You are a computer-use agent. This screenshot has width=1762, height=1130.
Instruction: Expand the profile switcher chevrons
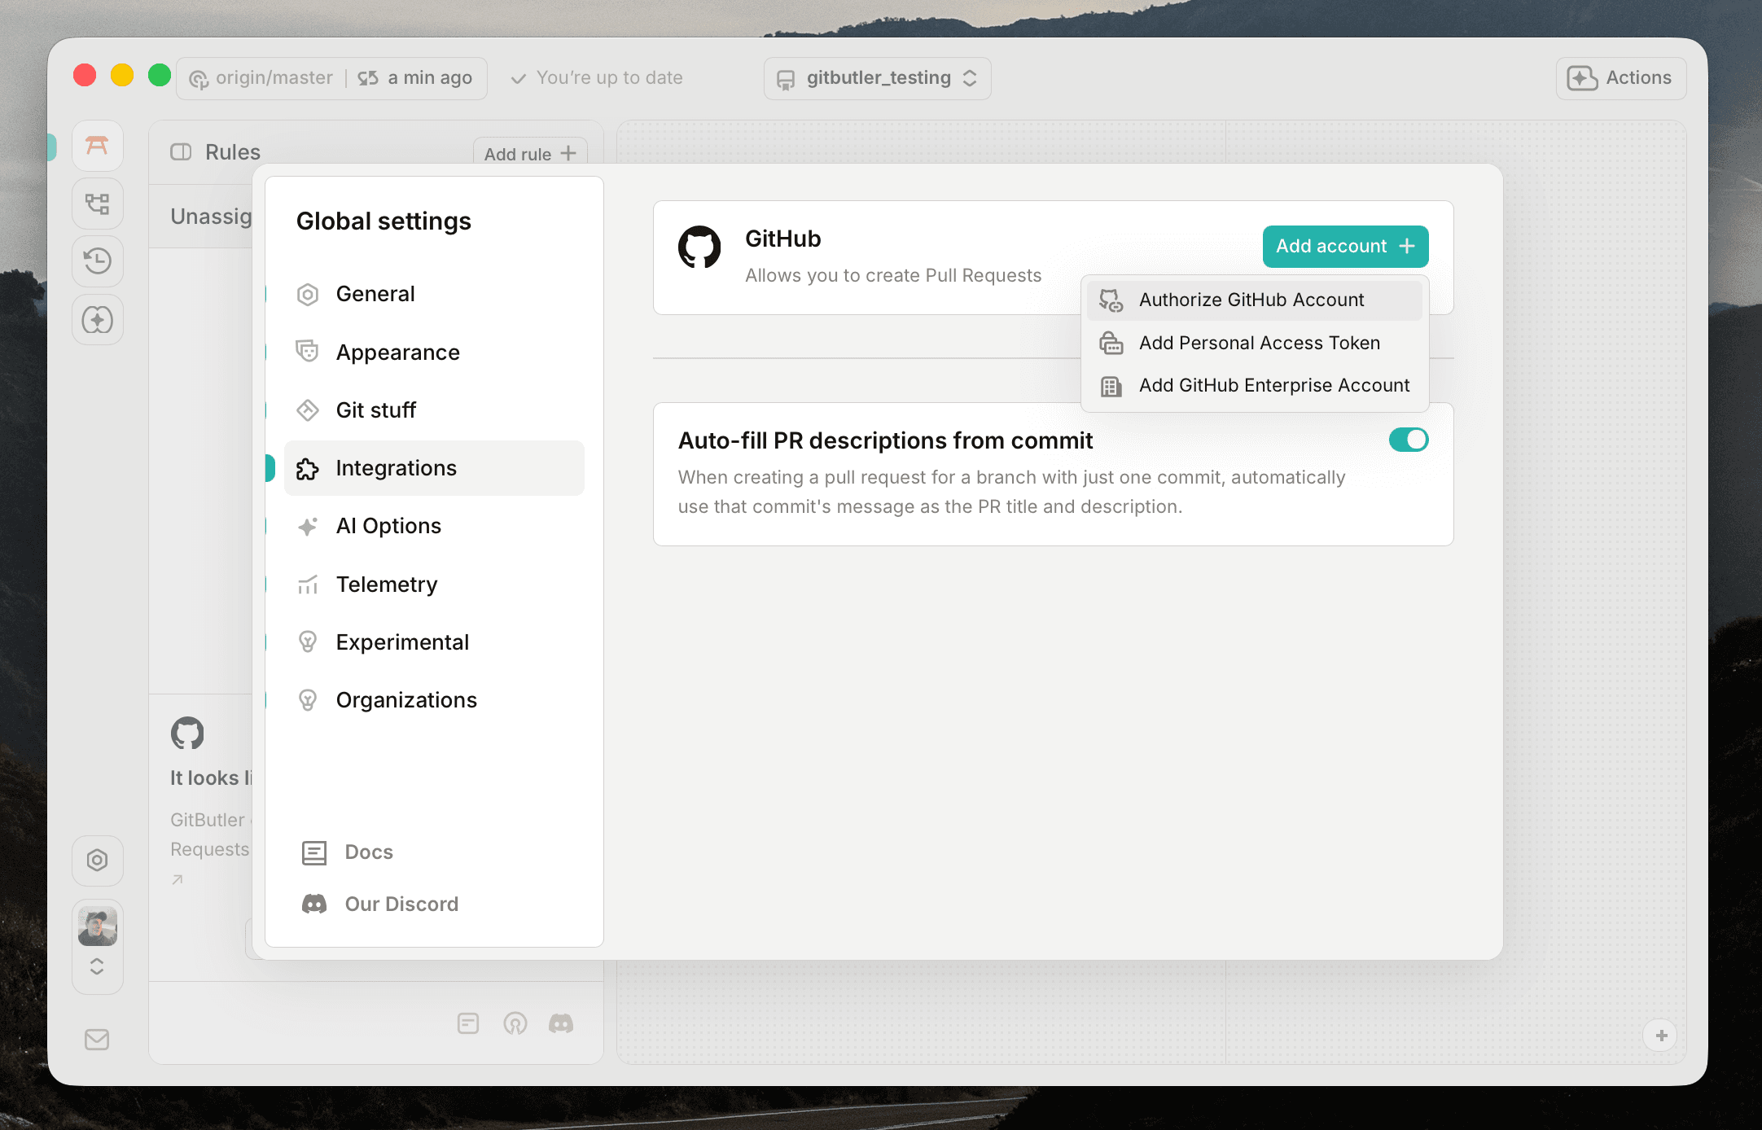point(97,966)
